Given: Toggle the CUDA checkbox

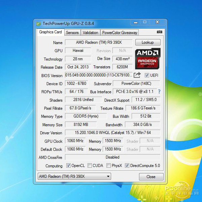Looking at the screenshot, I should [90, 166].
